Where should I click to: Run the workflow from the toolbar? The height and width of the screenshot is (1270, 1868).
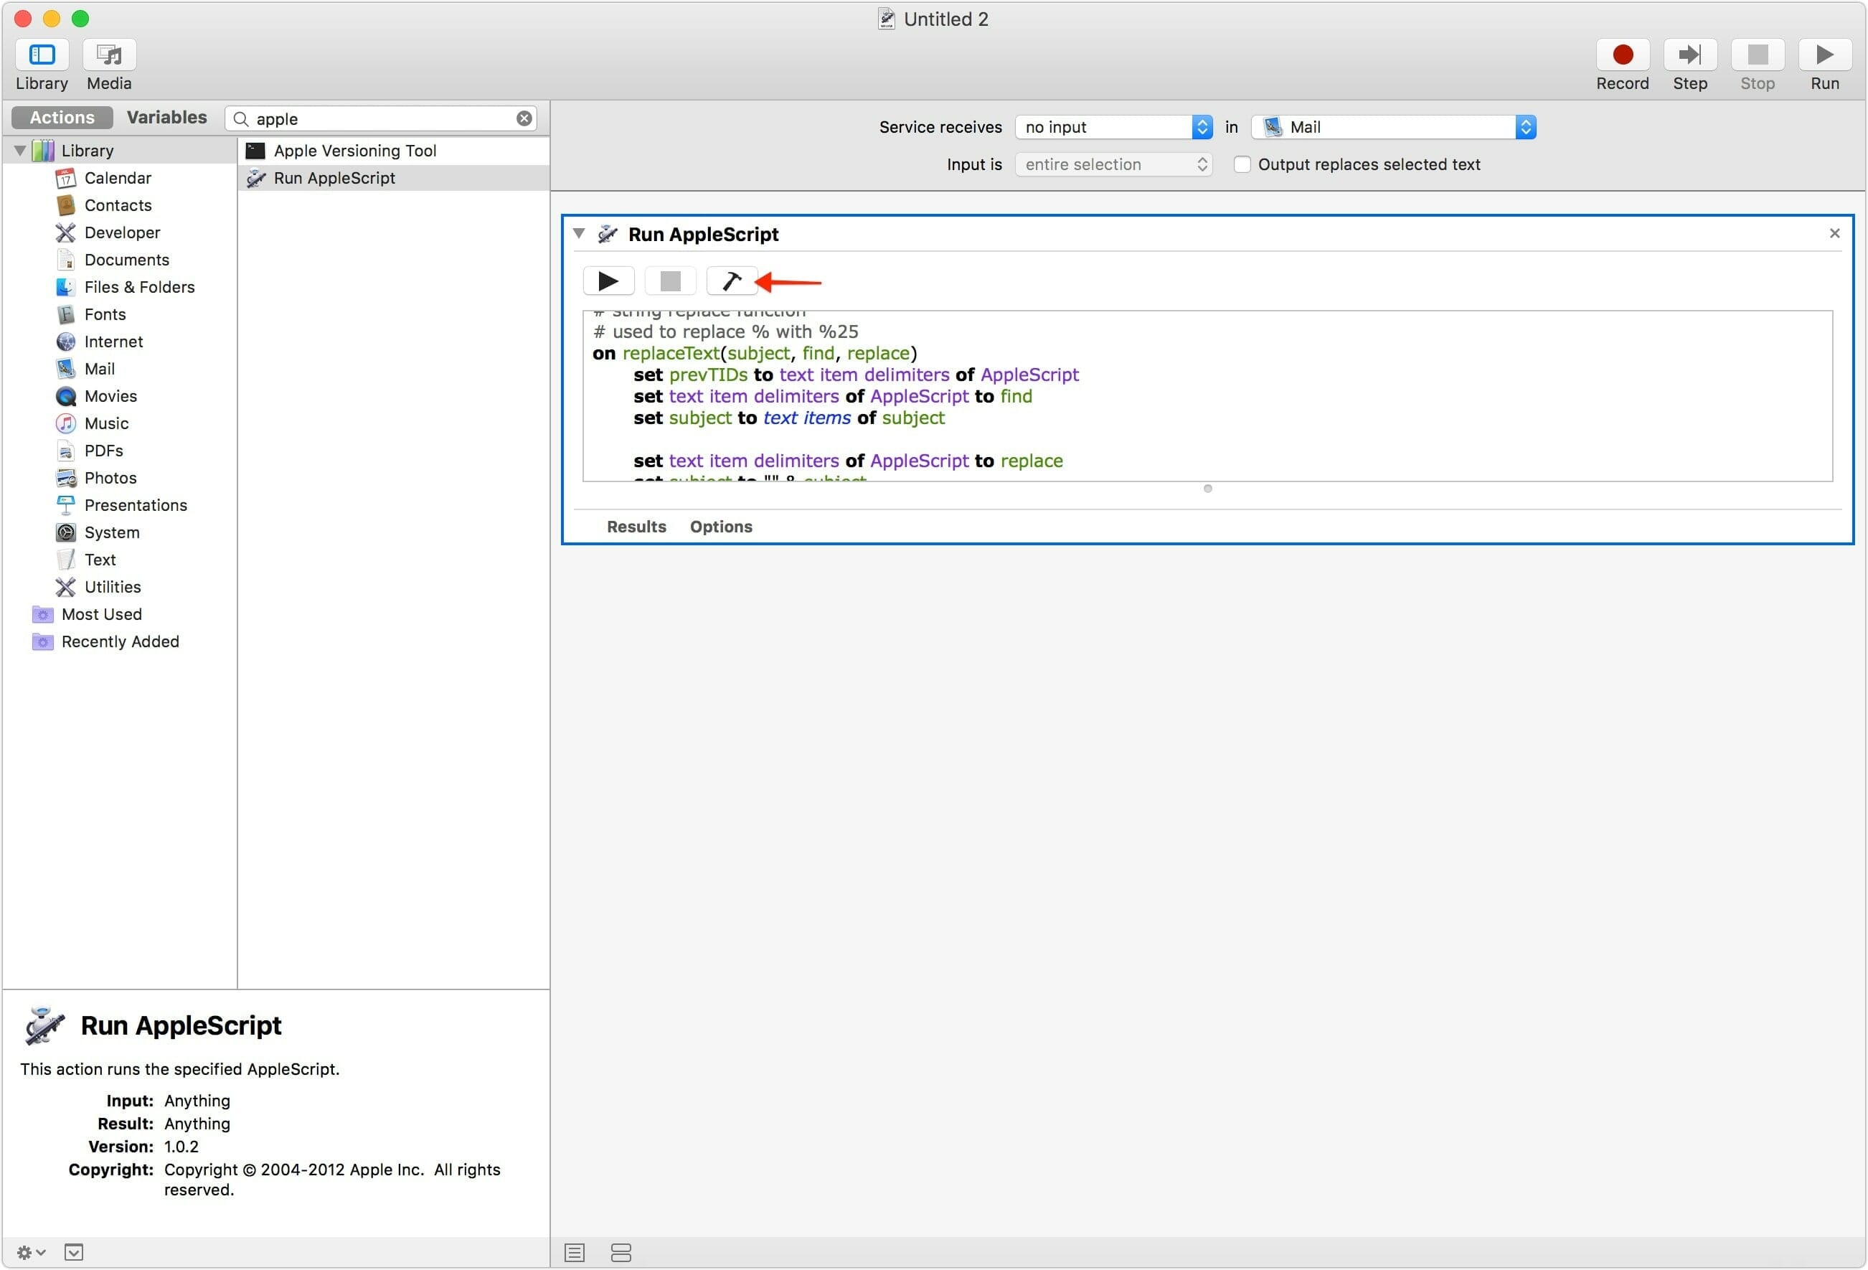pos(1824,55)
